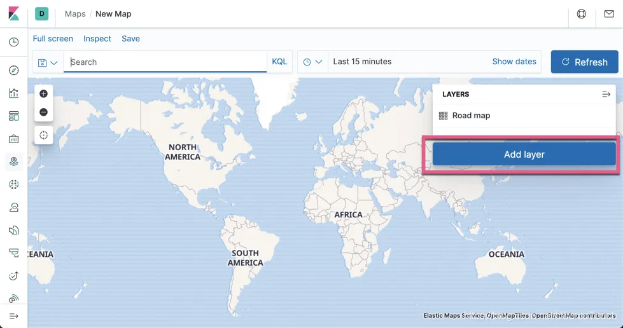Open the date quick menu clock dropdown
623x328 pixels.
(x=312, y=62)
